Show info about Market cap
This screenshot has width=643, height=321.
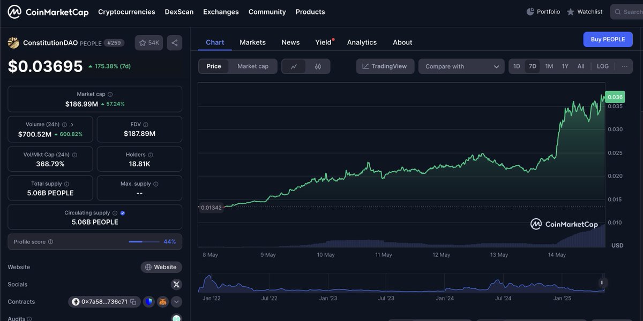point(110,94)
